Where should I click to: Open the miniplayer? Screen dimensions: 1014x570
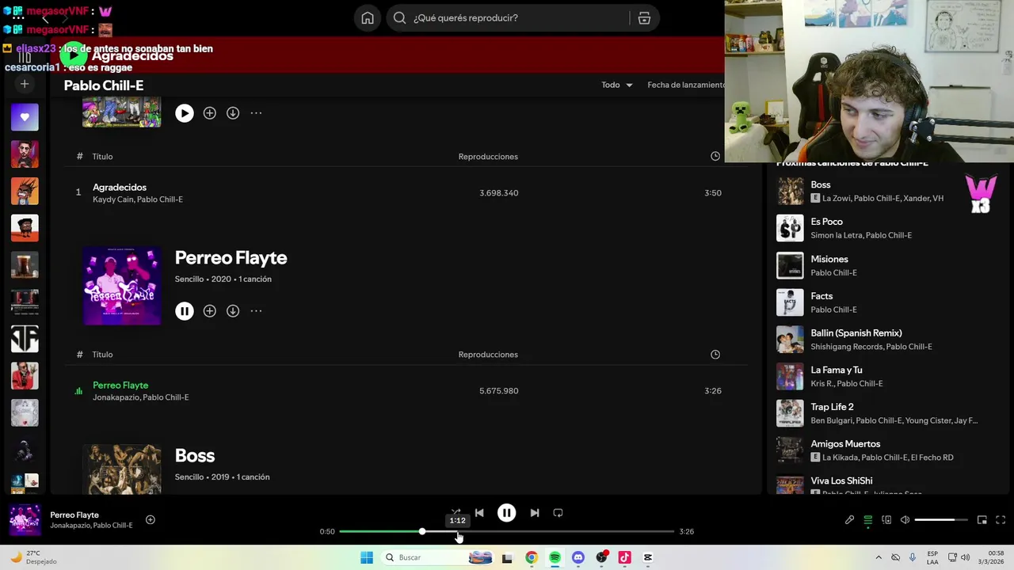tap(982, 520)
